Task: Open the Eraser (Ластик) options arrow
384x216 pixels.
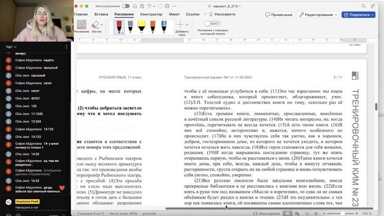Action: tap(101, 25)
